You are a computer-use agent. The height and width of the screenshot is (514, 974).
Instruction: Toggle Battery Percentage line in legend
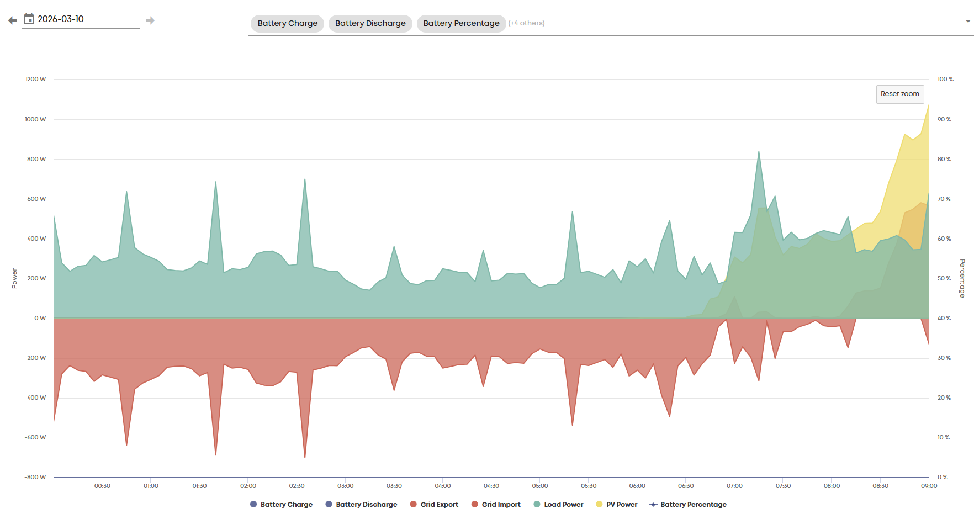click(693, 504)
